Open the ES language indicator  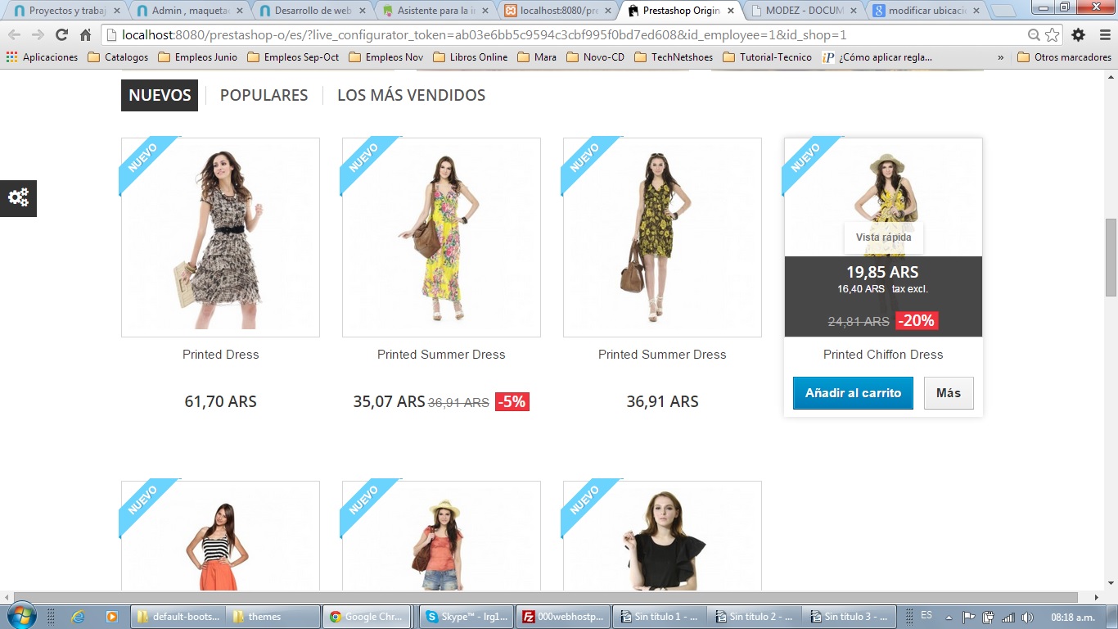926,615
